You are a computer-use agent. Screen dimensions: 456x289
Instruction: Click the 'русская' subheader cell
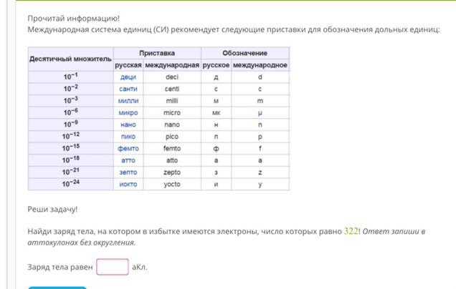[128, 65]
